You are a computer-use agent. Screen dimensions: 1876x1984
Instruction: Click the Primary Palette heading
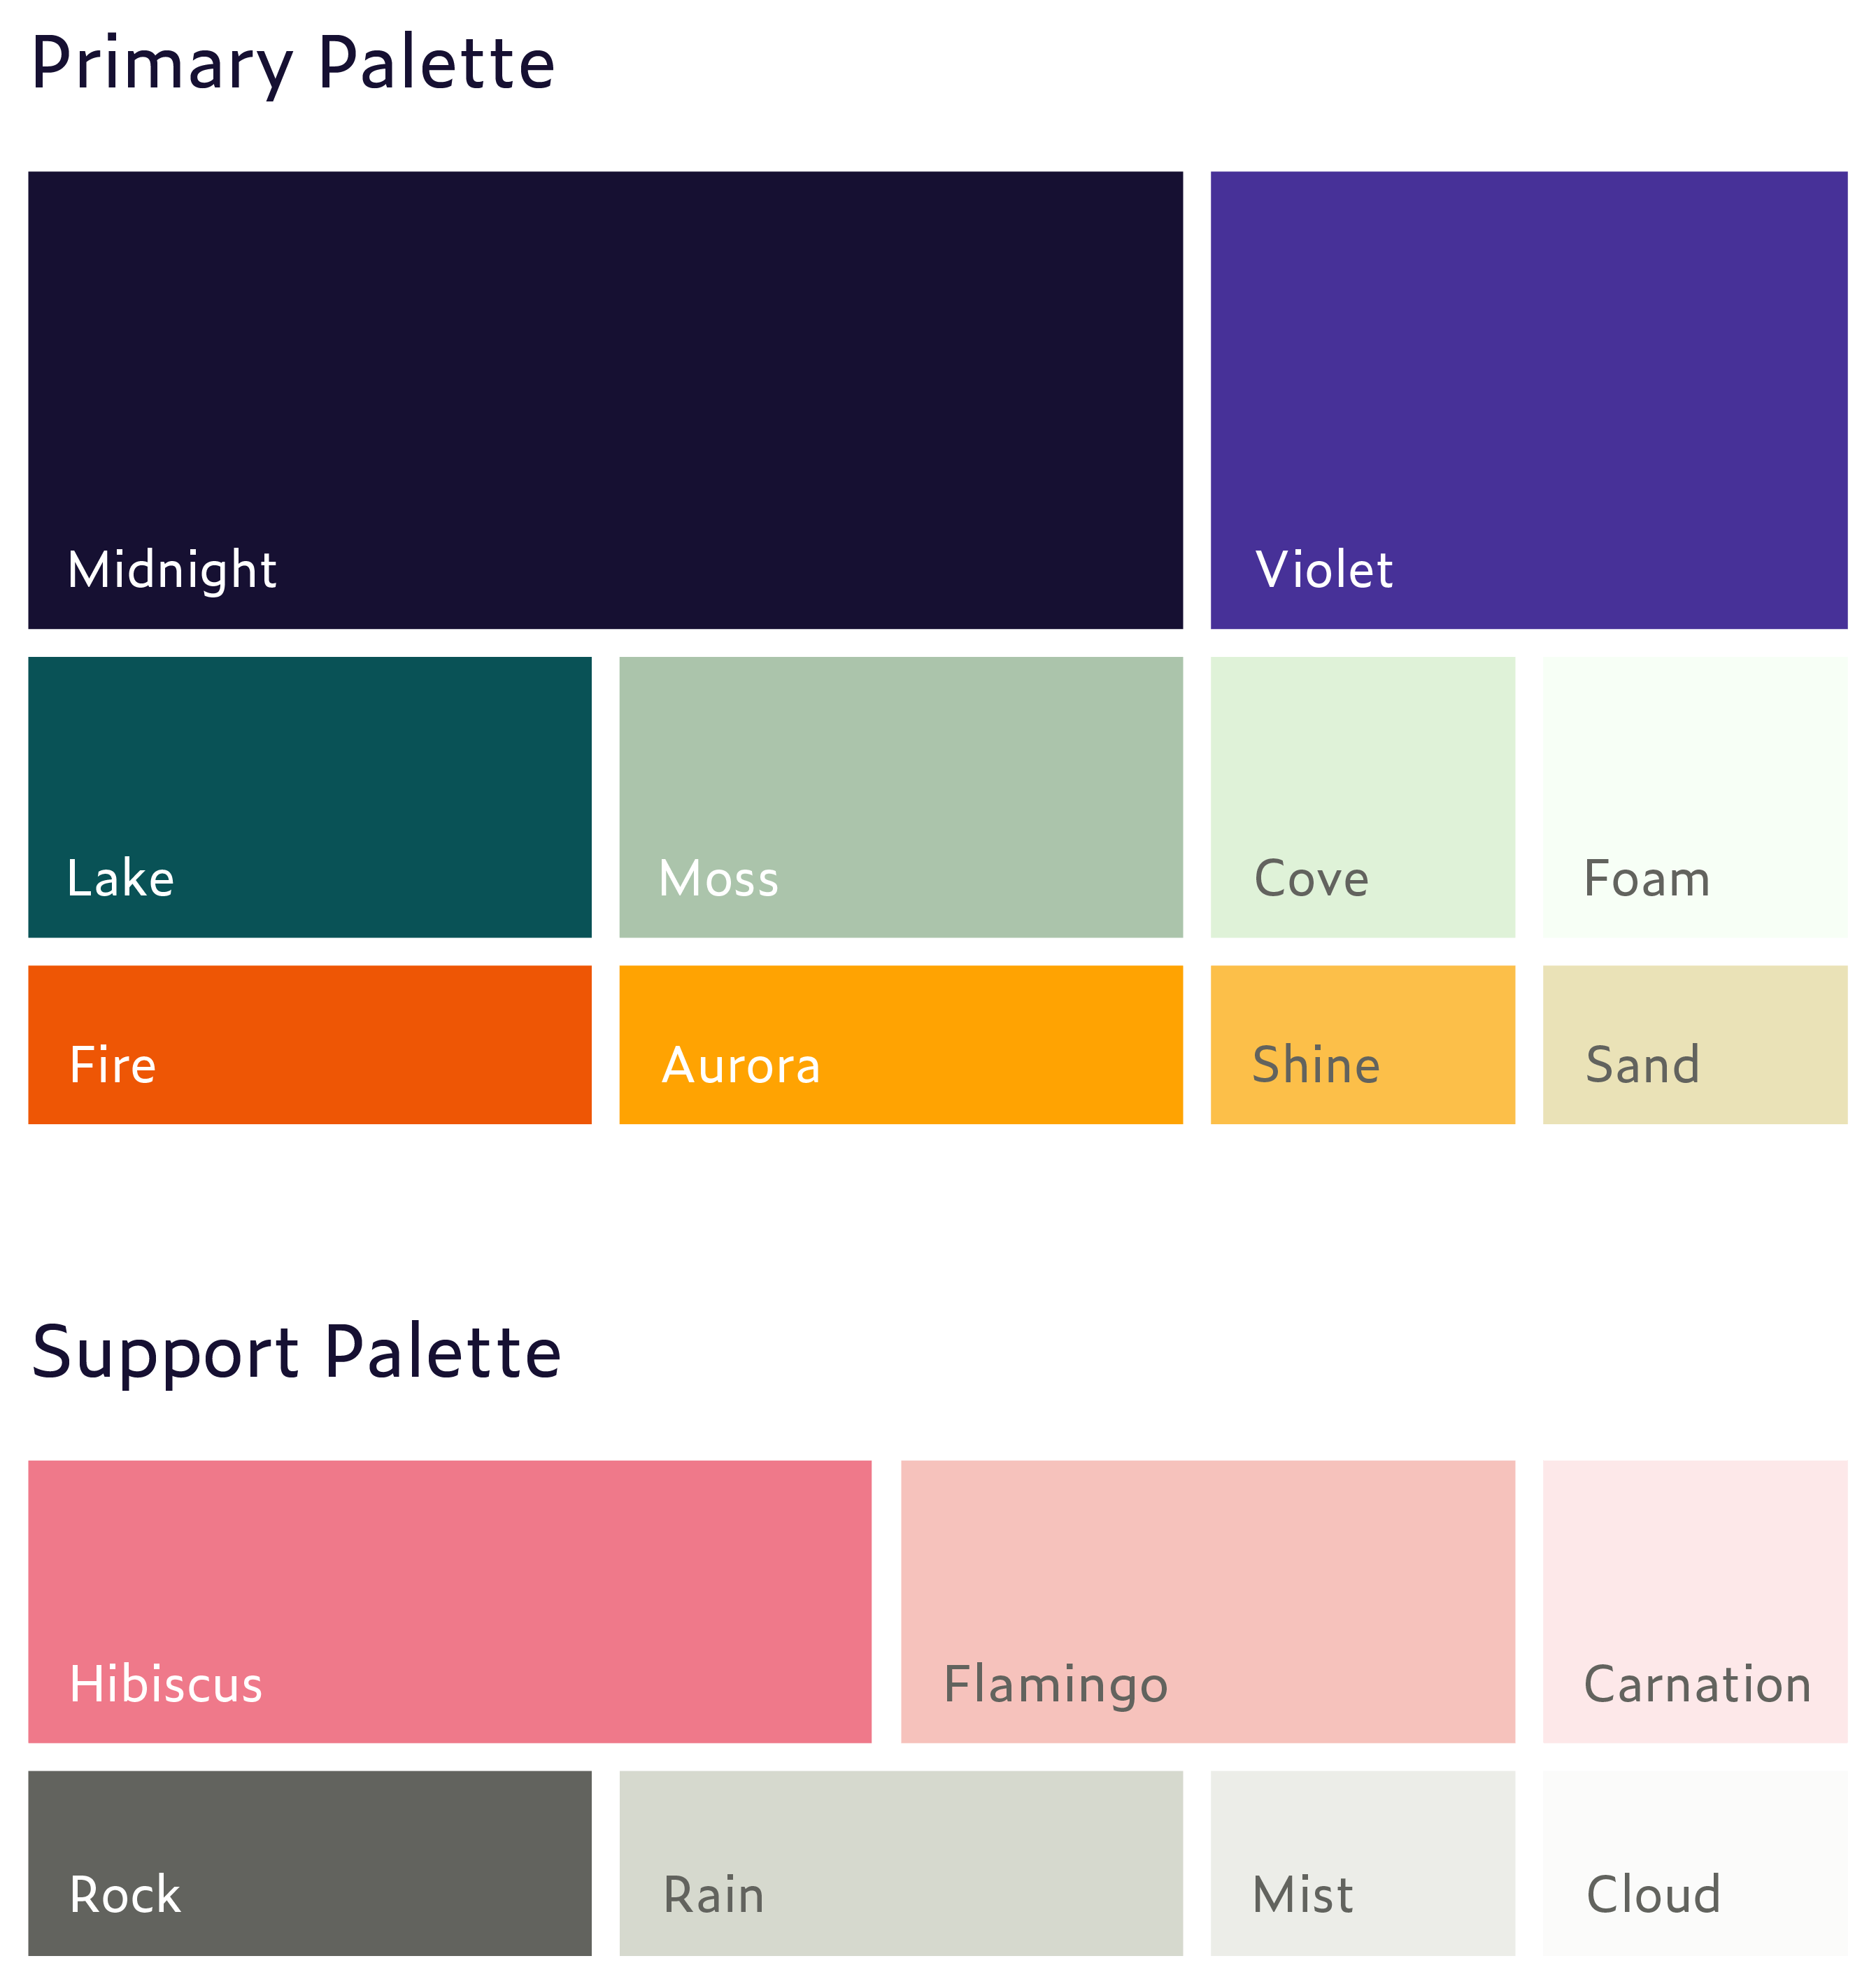point(293,64)
